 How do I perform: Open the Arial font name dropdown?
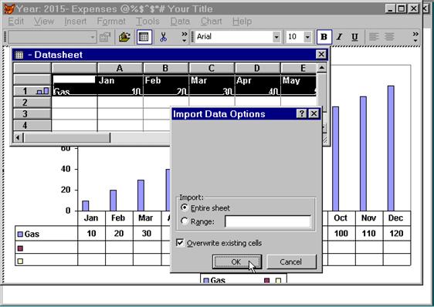tap(276, 37)
